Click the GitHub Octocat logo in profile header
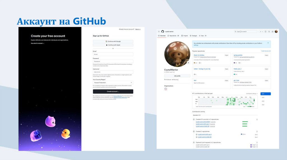 [x=163, y=31]
